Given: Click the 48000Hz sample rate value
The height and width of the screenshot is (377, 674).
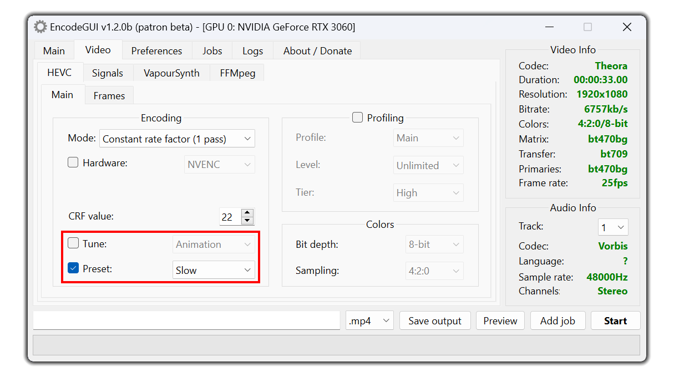Looking at the screenshot, I should (607, 277).
